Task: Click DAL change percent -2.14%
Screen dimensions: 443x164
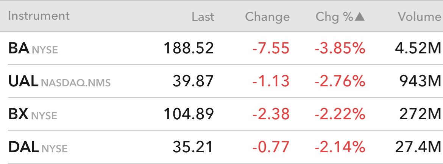Action: (340, 147)
